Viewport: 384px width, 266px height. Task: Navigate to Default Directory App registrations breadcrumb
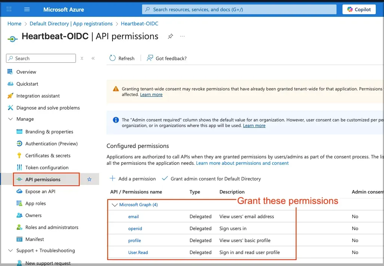(71, 24)
